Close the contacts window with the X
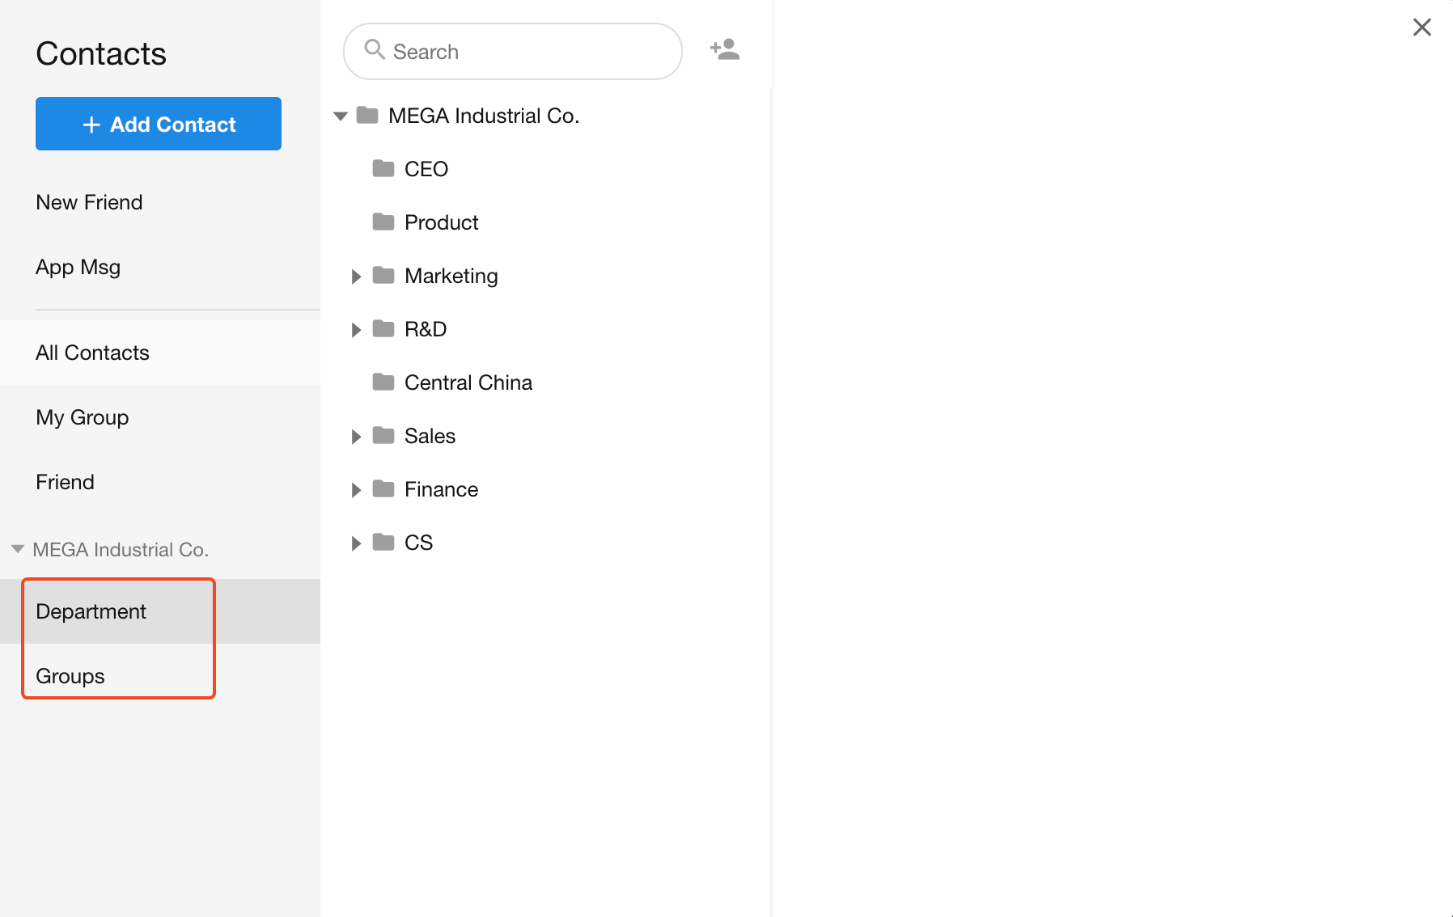Image resolution: width=1453 pixels, height=917 pixels. pyautogui.click(x=1421, y=27)
